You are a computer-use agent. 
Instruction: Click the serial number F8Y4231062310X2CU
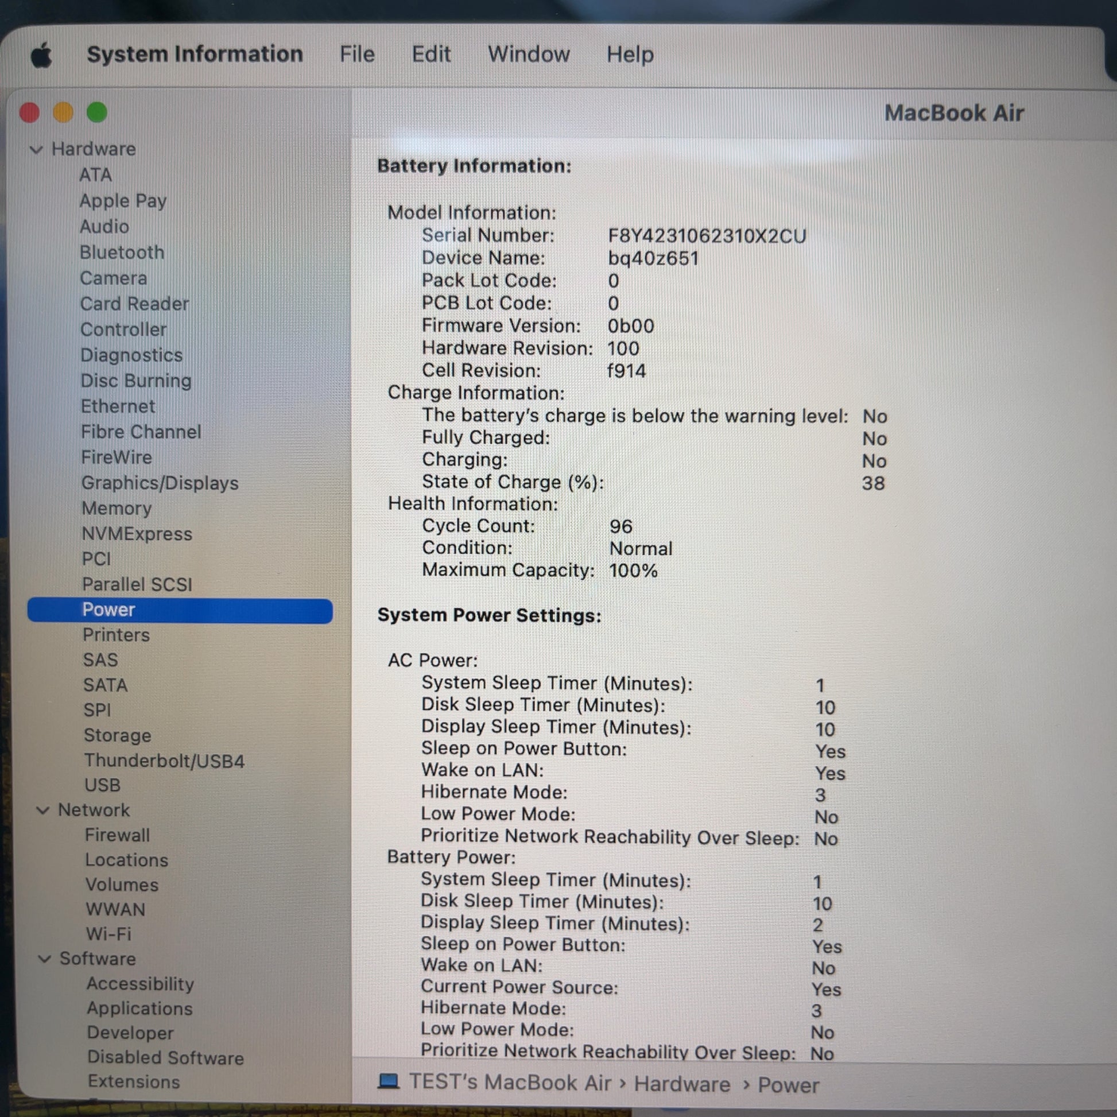click(707, 236)
